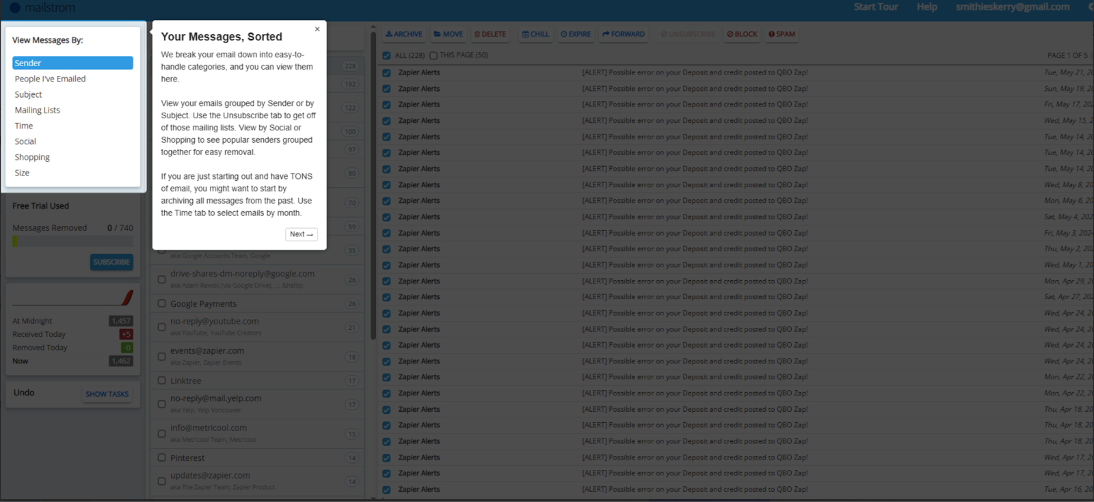Open Pinterest sender group
Screen dimensions: 1094x502
pos(187,458)
